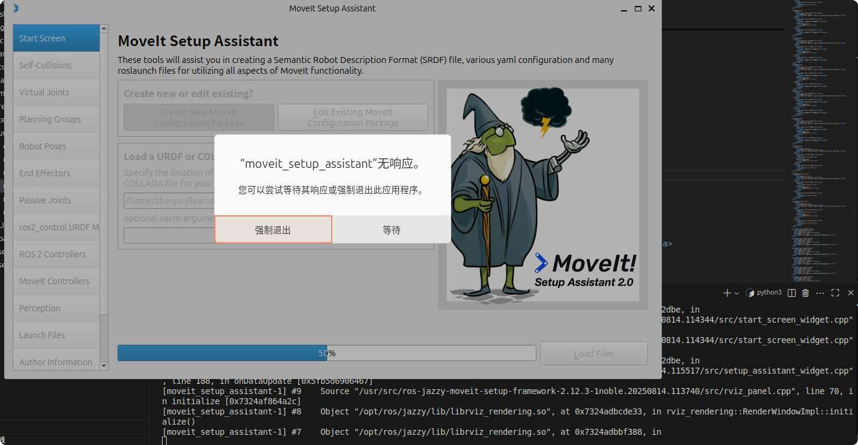Click the 强制退出 (Force Quit) button
The width and height of the screenshot is (858, 445).
click(273, 230)
